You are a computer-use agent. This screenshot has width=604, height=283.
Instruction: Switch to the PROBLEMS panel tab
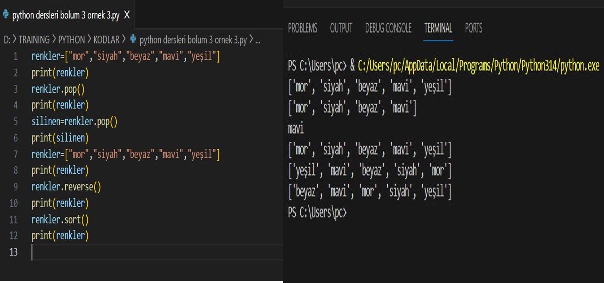pyautogui.click(x=302, y=28)
